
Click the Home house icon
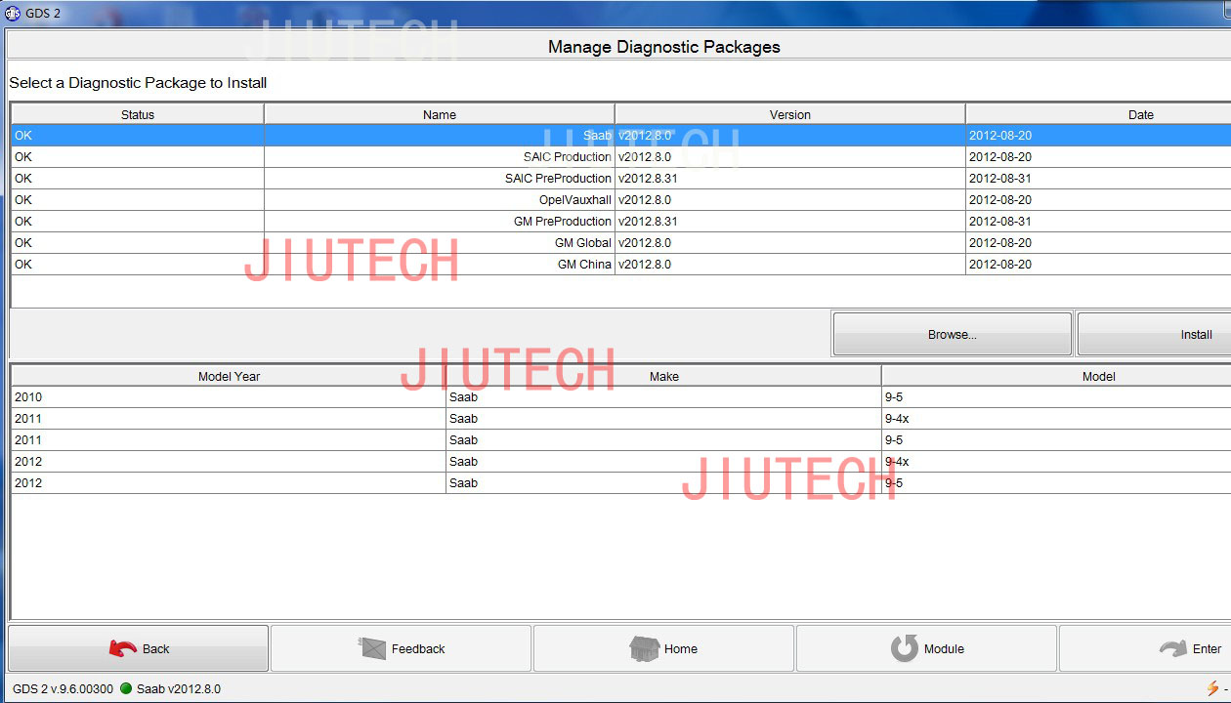644,648
